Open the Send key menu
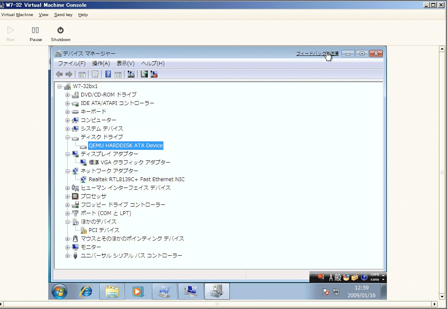The height and width of the screenshot is (309, 447). tap(63, 15)
